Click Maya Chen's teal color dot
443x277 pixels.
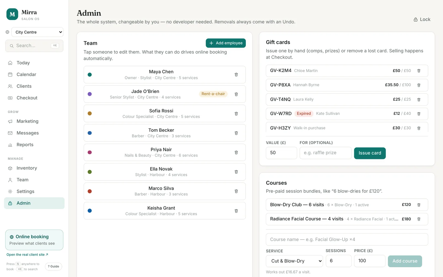[x=90, y=75]
